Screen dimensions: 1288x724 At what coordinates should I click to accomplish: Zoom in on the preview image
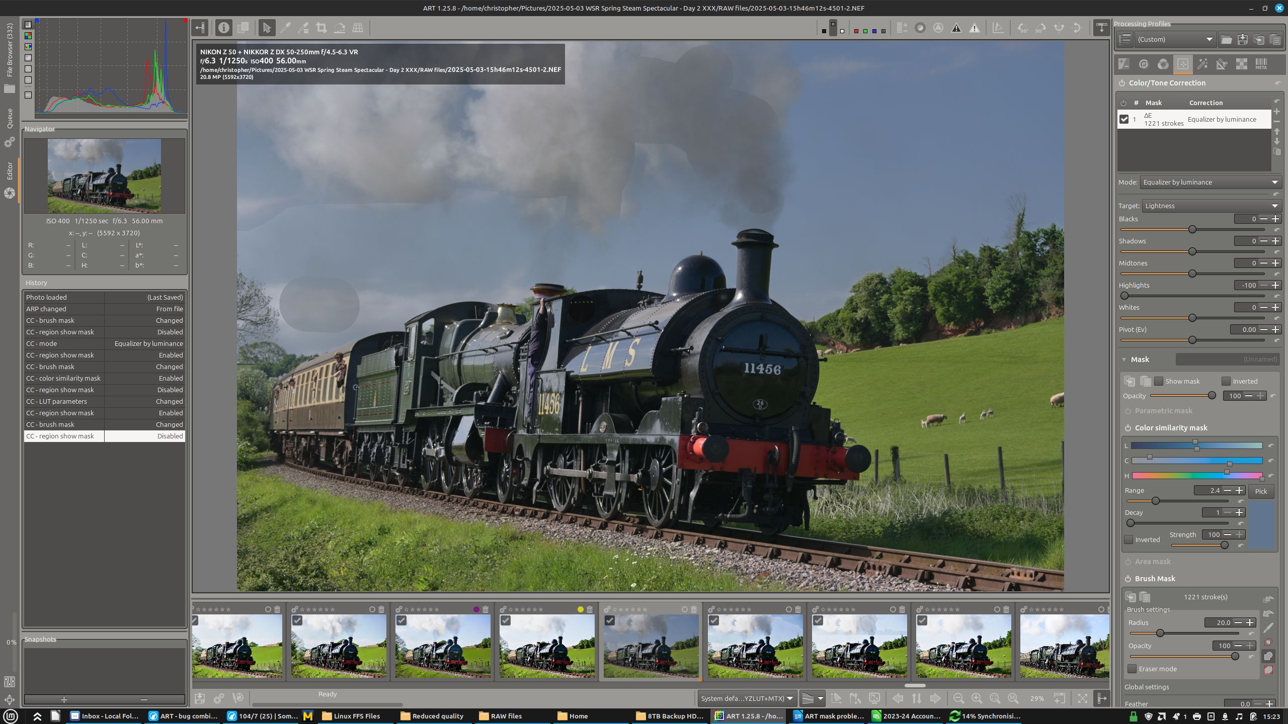click(x=977, y=698)
